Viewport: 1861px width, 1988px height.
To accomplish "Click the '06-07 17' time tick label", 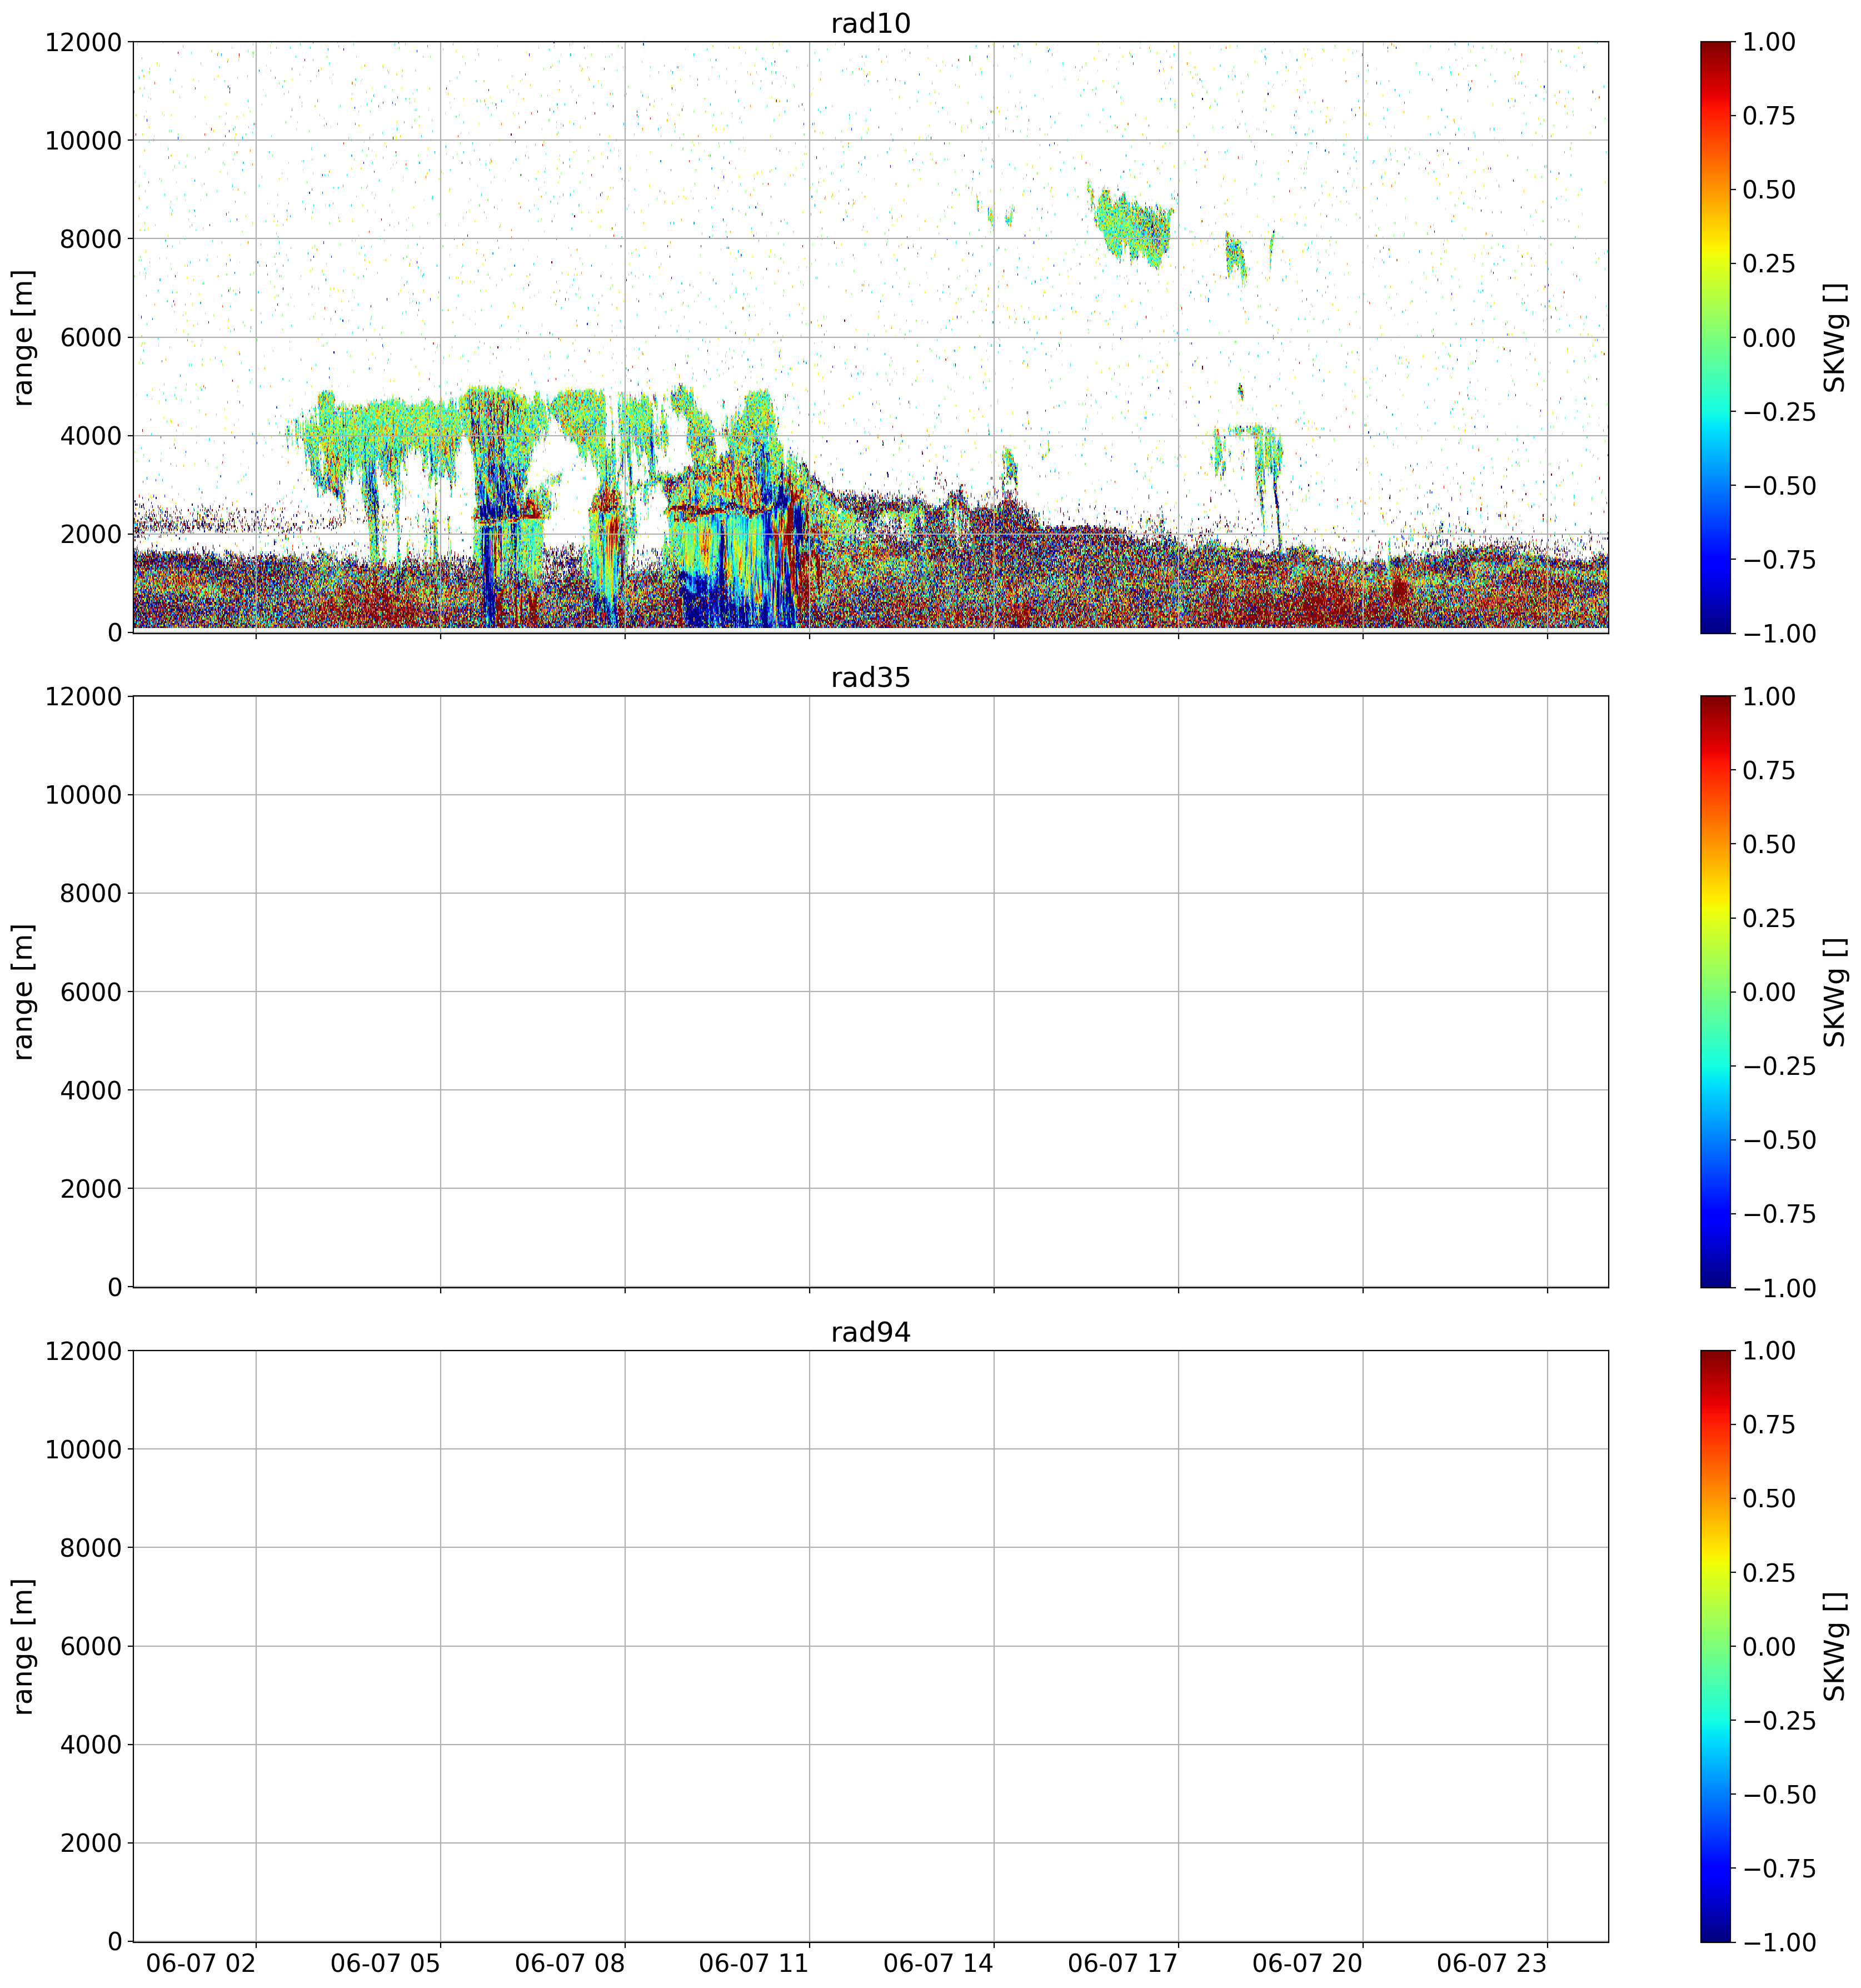I will click(1123, 1963).
